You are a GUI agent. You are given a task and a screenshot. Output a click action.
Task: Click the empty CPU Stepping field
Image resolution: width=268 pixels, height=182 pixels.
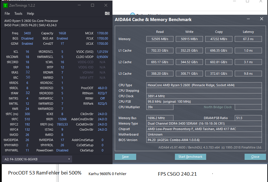[x=204, y=91]
